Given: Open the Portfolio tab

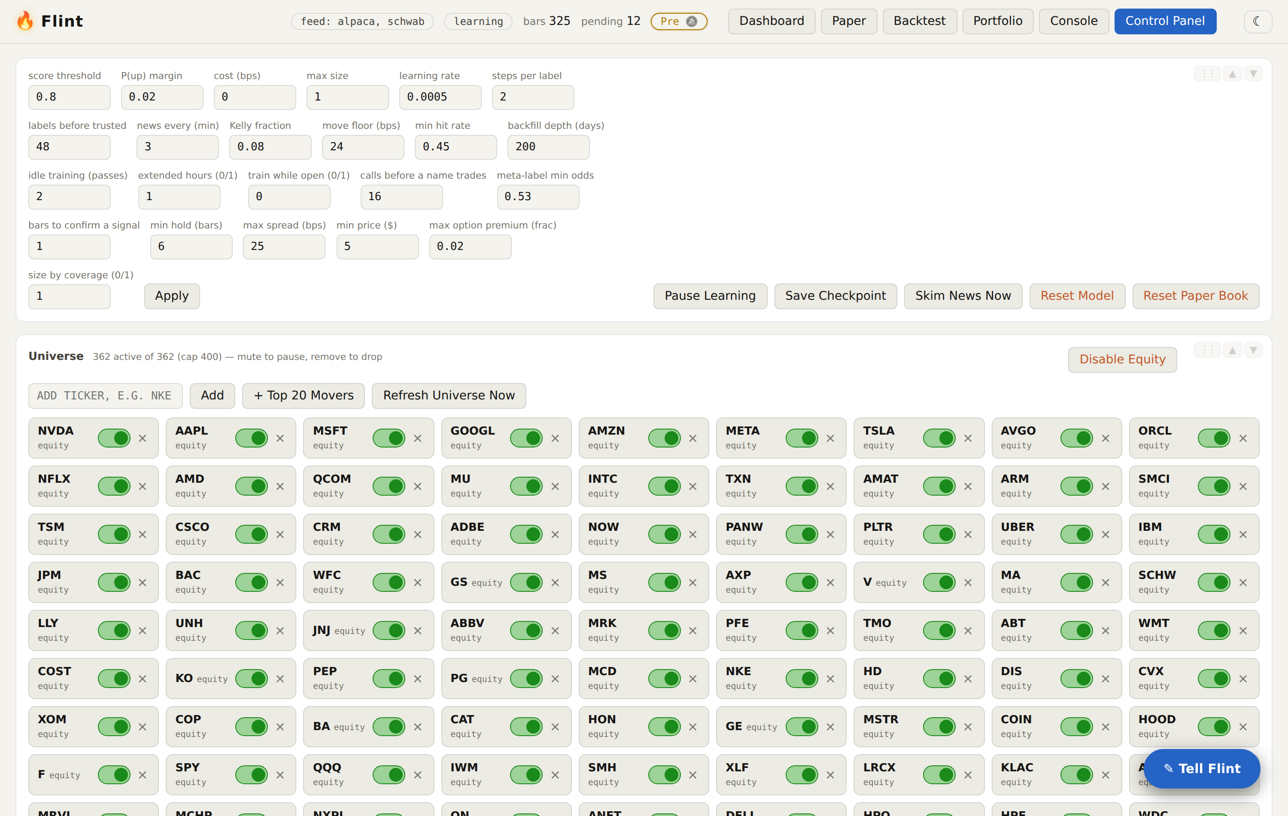Looking at the screenshot, I should click(x=998, y=21).
